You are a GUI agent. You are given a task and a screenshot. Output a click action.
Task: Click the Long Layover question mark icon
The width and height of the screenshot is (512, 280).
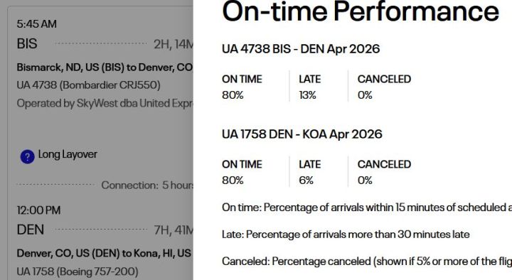click(28, 157)
